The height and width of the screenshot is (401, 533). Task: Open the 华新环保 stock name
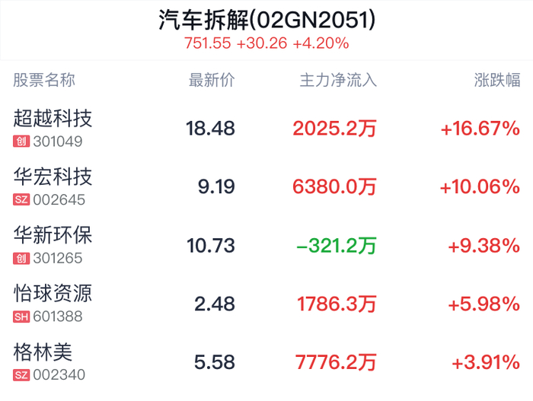pyautogui.click(x=53, y=236)
